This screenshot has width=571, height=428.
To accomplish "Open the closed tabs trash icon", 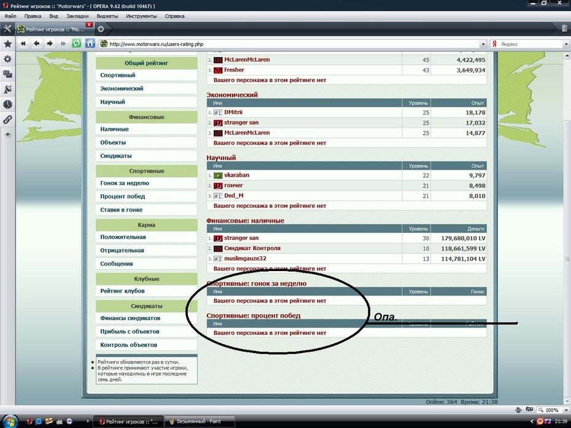I will pos(564,28).
